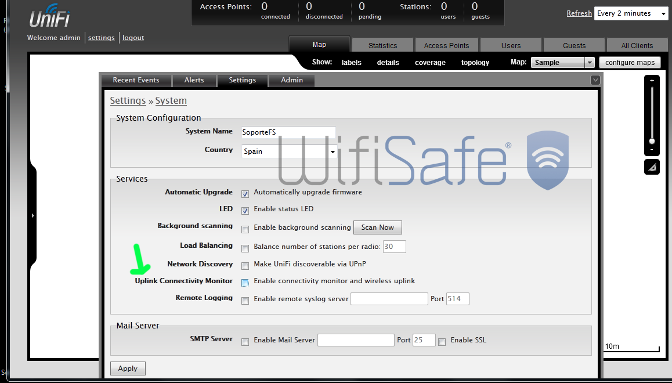Enable the Uplink Connectivity Monitor checkbox

245,283
